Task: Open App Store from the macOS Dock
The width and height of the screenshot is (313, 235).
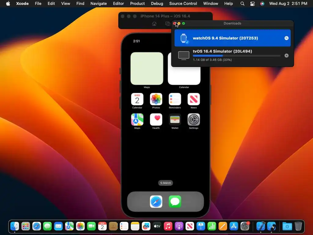Action: tap(234, 226)
